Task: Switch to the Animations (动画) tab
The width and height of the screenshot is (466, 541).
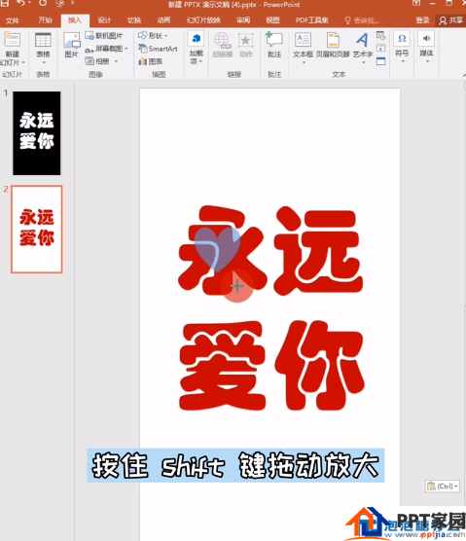Action: click(x=163, y=20)
